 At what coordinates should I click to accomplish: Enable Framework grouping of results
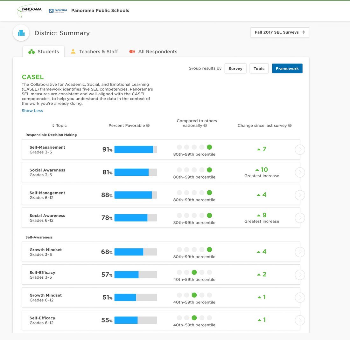(x=287, y=68)
